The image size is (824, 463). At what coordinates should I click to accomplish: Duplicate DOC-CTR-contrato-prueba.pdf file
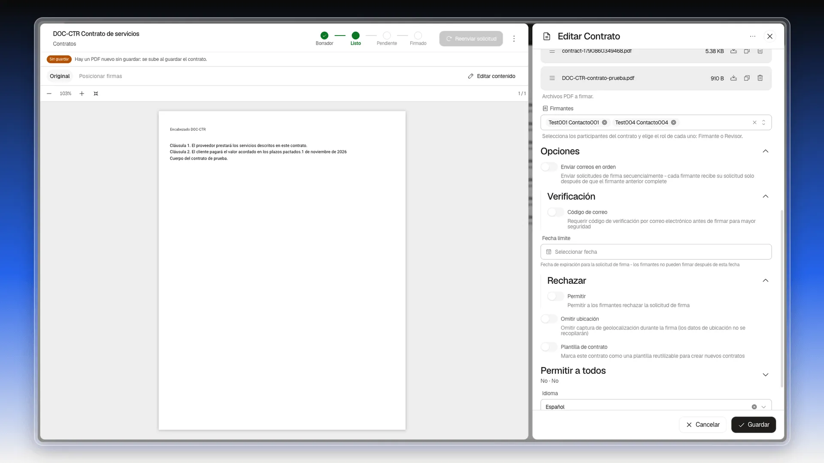click(x=747, y=78)
